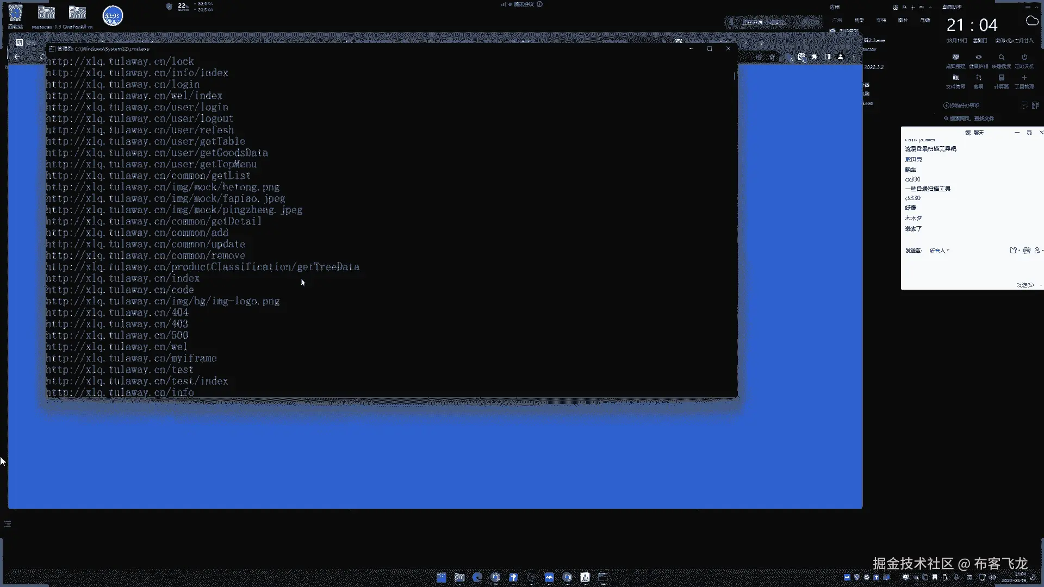
Task: Click the 桌面整理 desktop organizer icon
Action: click(x=955, y=57)
